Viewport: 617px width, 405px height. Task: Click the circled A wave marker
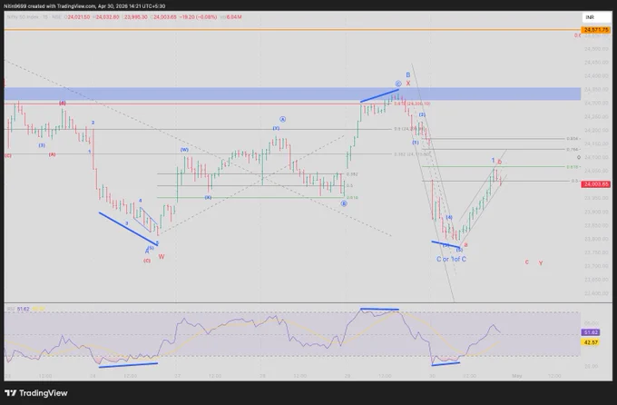(x=282, y=119)
